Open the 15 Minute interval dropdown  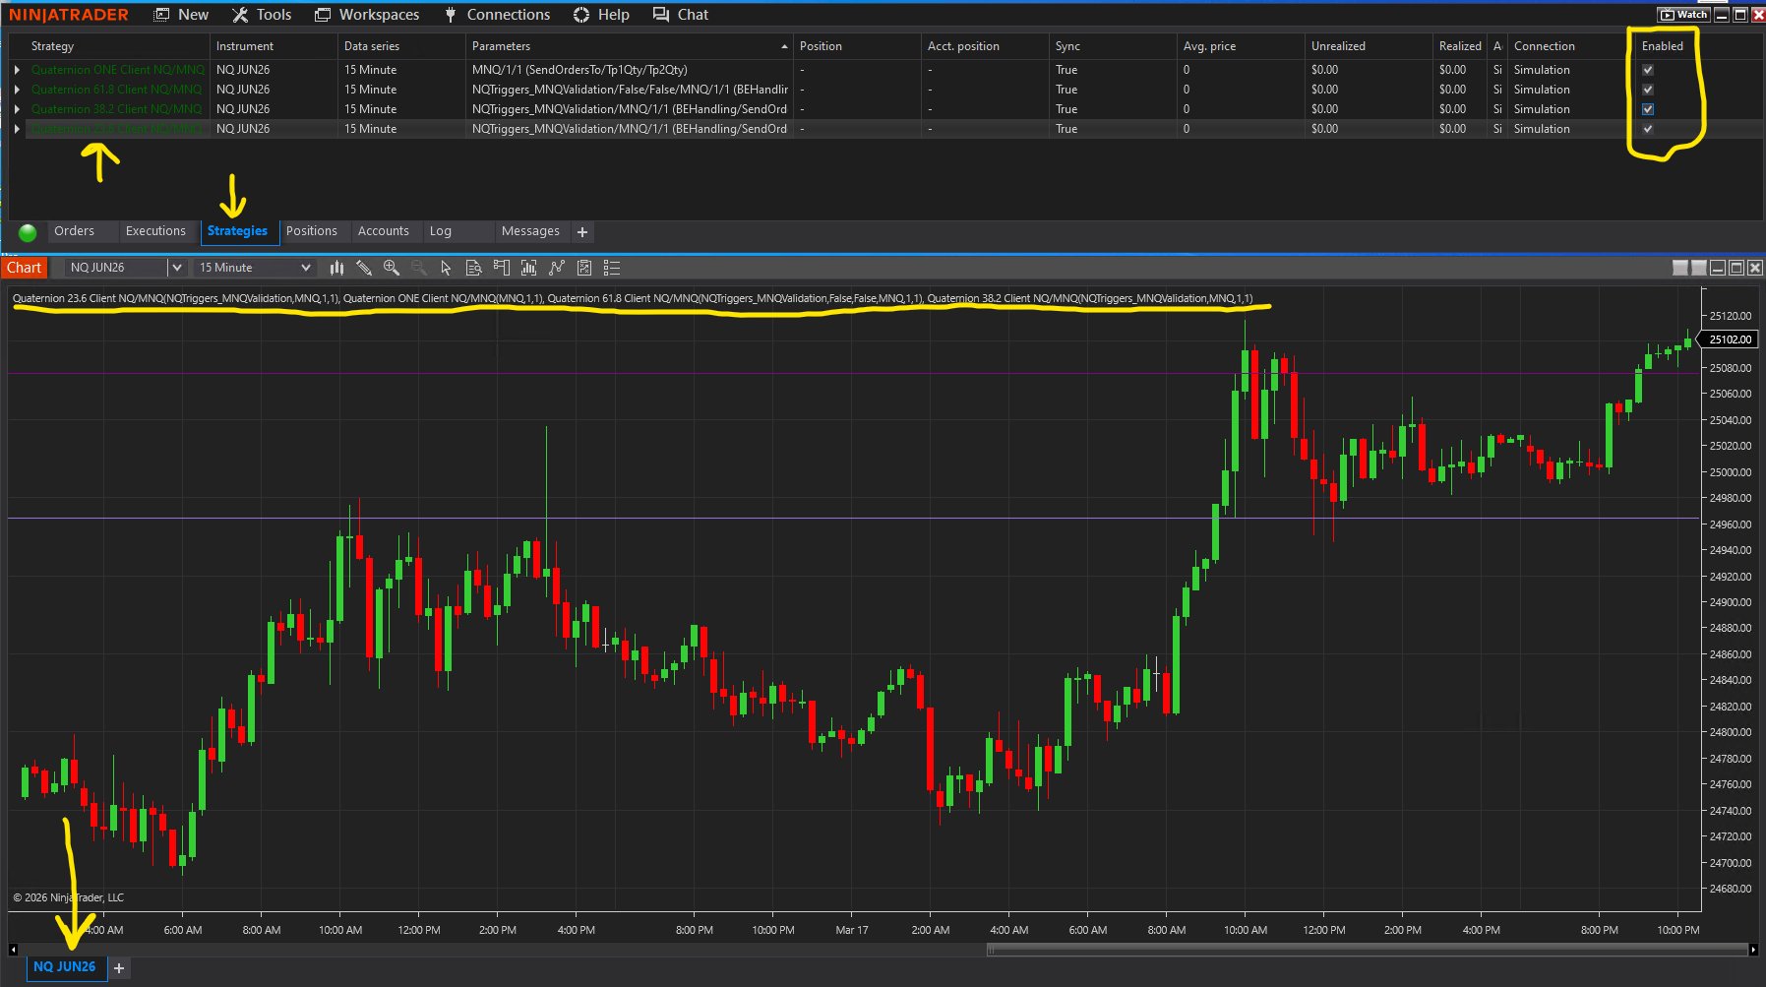pos(305,268)
